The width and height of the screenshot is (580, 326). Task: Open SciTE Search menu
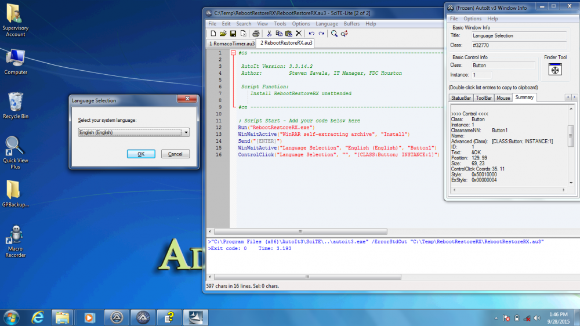244,24
